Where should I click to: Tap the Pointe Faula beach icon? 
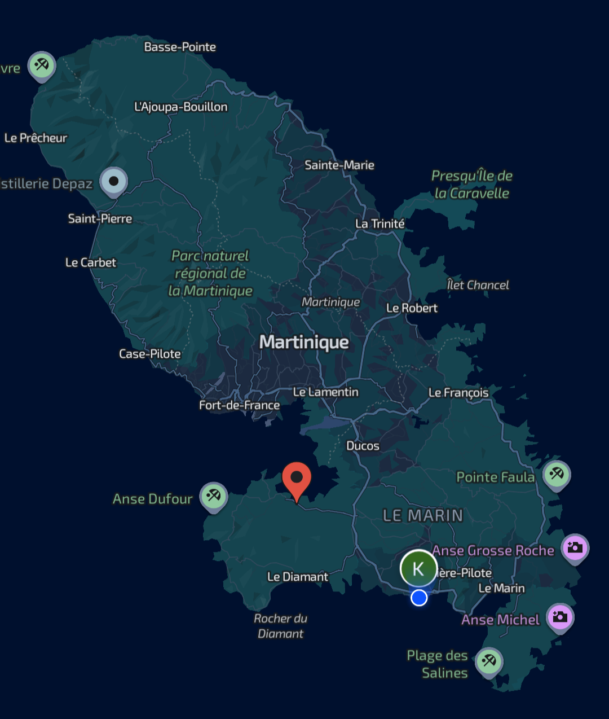point(557,474)
